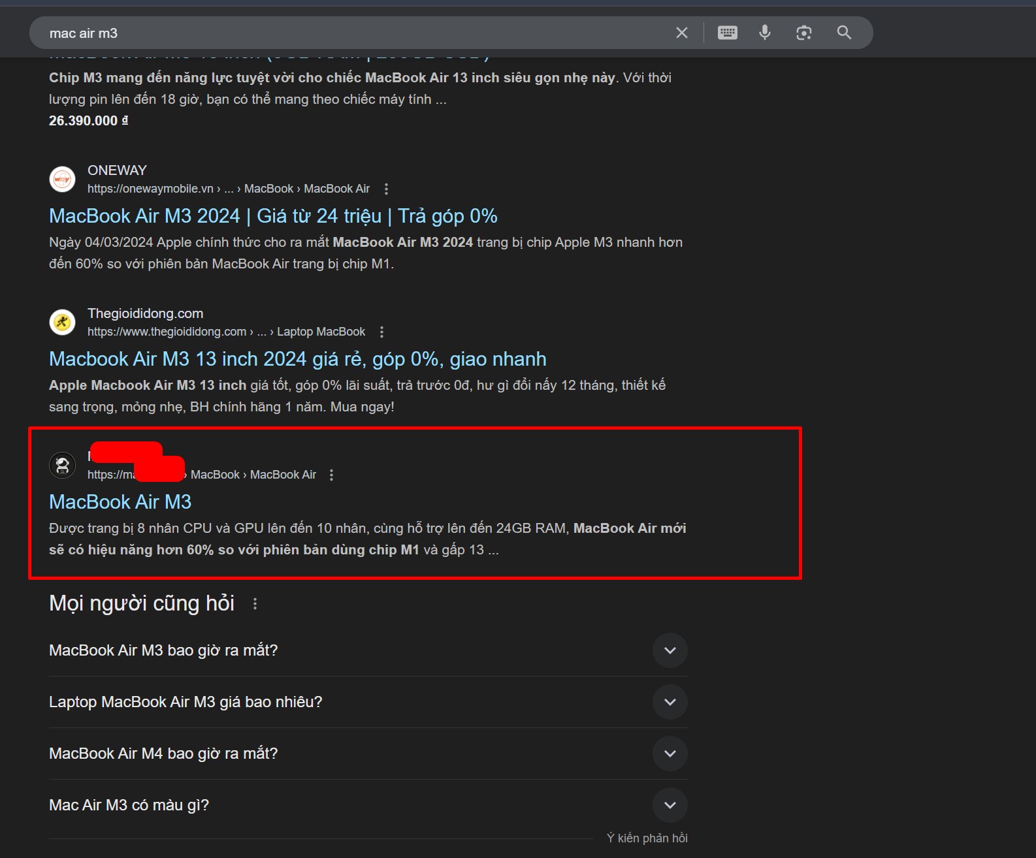This screenshot has height=858, width=1036.
Task: Open more options next to 'MacBook › MacBook Air' breadcrumb
Action: (332, 475)
